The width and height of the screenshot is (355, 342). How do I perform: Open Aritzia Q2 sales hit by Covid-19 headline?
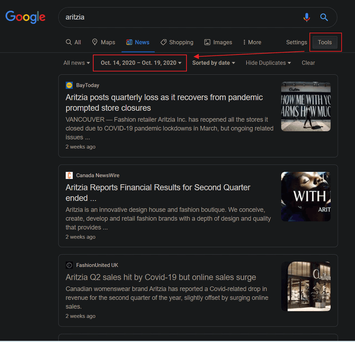coord(161,277)
